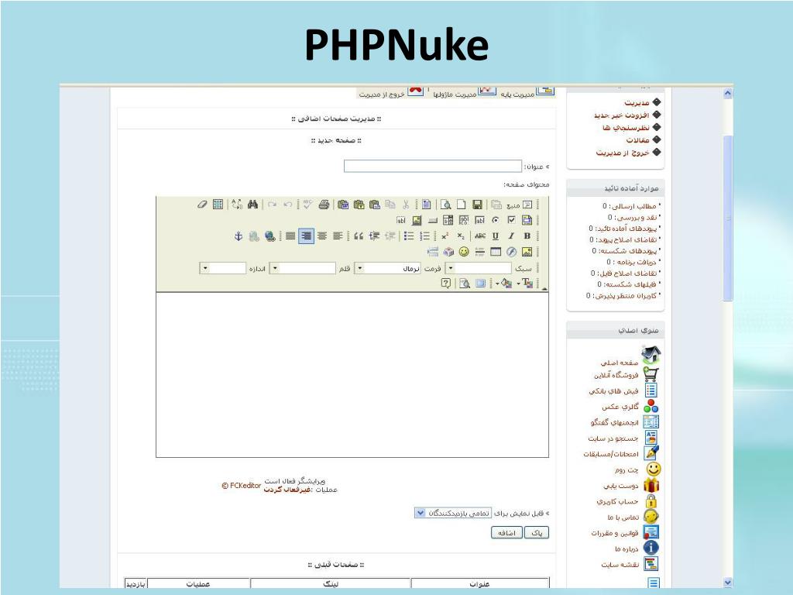The width and height of the screenshot is (793, 595).
Task: Insert a numbered list
Action: coord(425,236)
